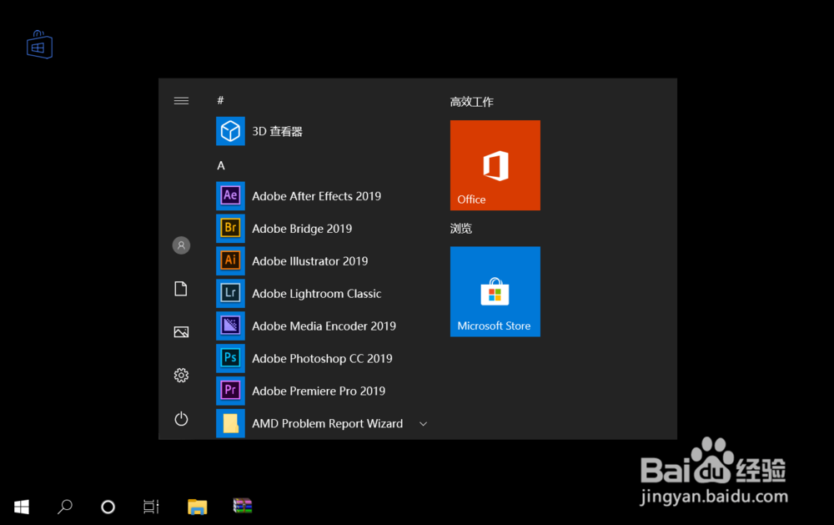Launch Adobe Bridge 2019 from the list
Screen dimensions: 834x525
(302, 229)
